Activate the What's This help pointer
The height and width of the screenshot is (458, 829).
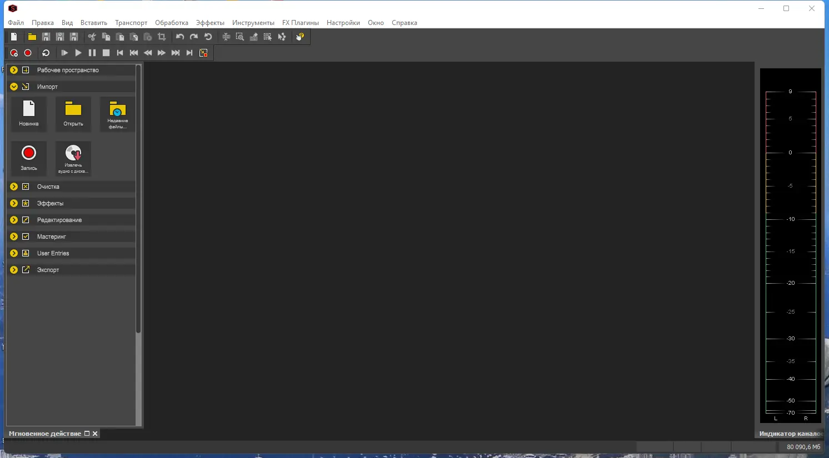300,37
